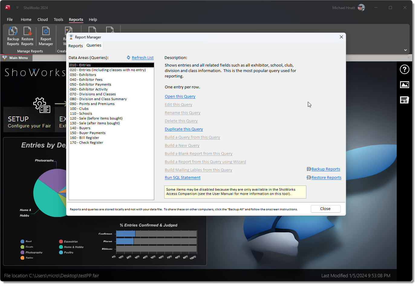The width and height of the screenshot is (417, 286).
Task: Click the user profile avatar
Action: pos(361,8)
